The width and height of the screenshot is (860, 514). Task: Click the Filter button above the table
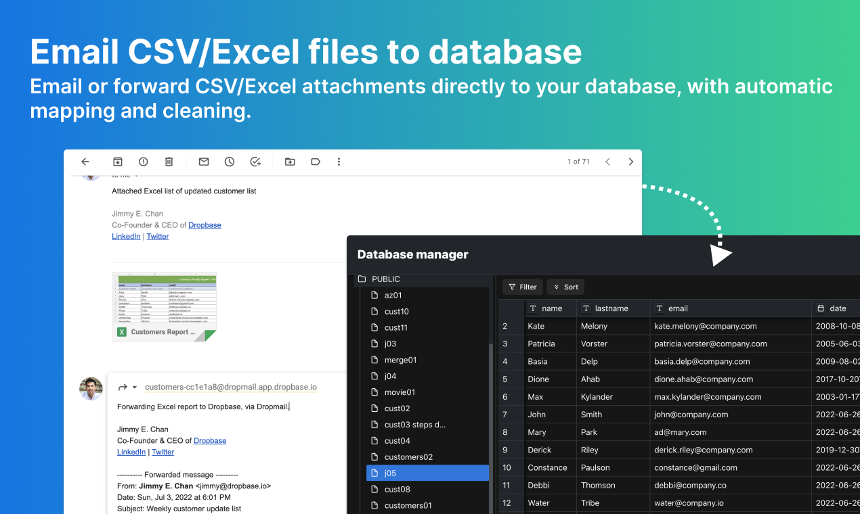pyautogui.click(x=522, y=287)
